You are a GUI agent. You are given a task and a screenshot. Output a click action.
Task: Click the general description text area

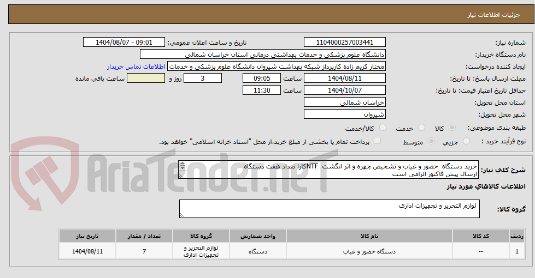328,170
